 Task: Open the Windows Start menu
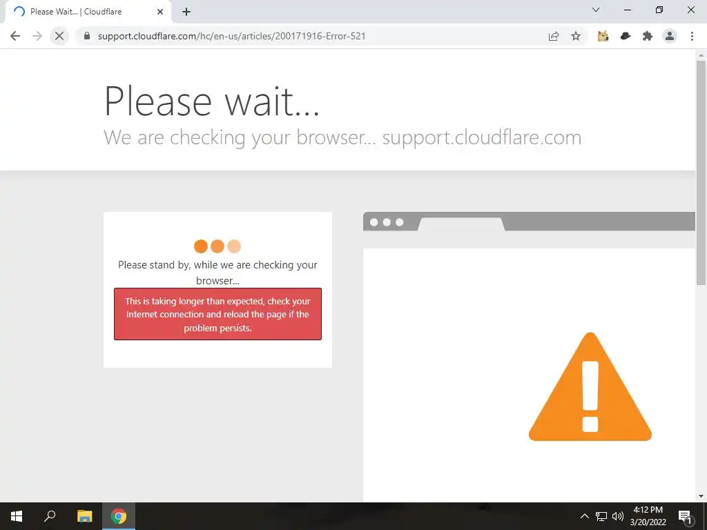coord(17,516)
